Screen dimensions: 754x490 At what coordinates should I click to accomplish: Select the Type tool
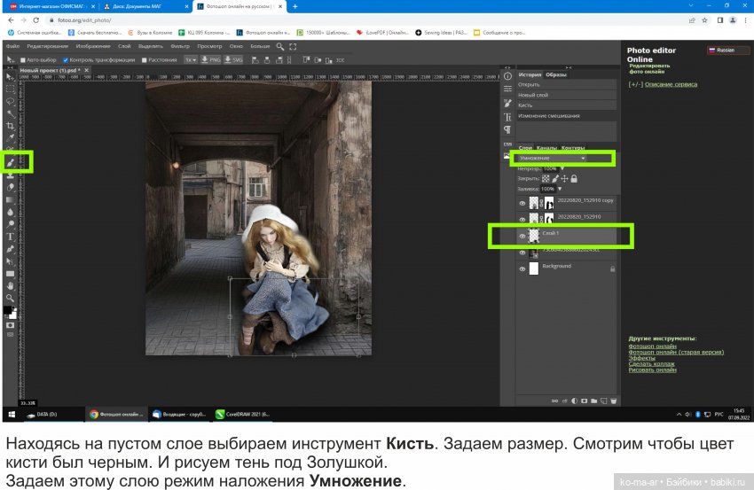10,237
